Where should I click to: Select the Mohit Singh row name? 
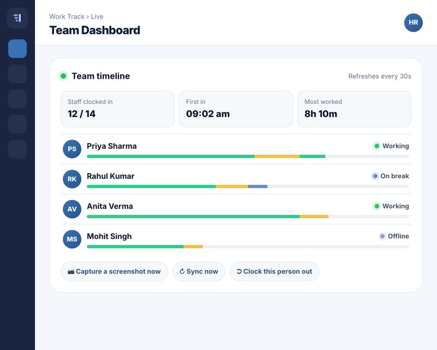click(109, 236)
